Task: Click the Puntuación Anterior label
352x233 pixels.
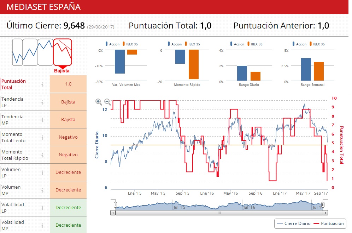Action: click(x=274, y=26)
